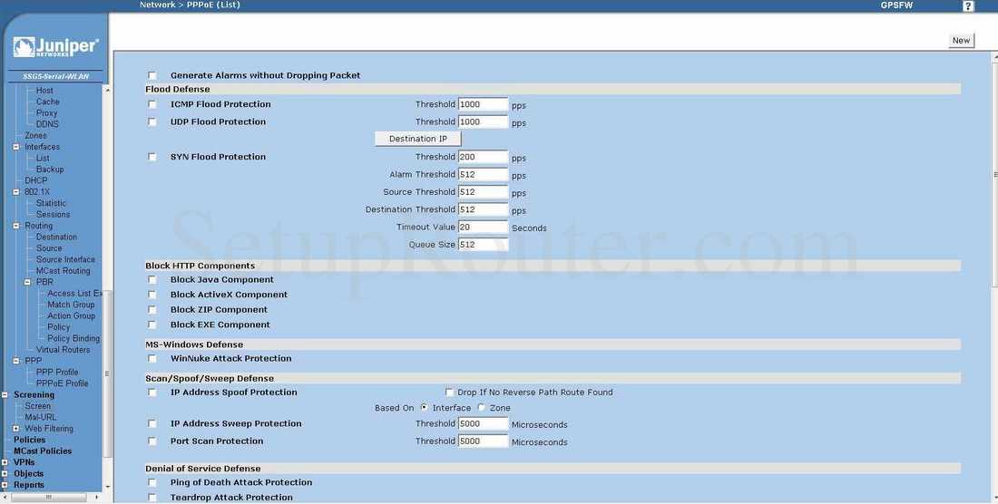The height and width of the screenshot is (504, 998).
Task: Collapse the 802.1X tree node
Action: tap(16, 192)
